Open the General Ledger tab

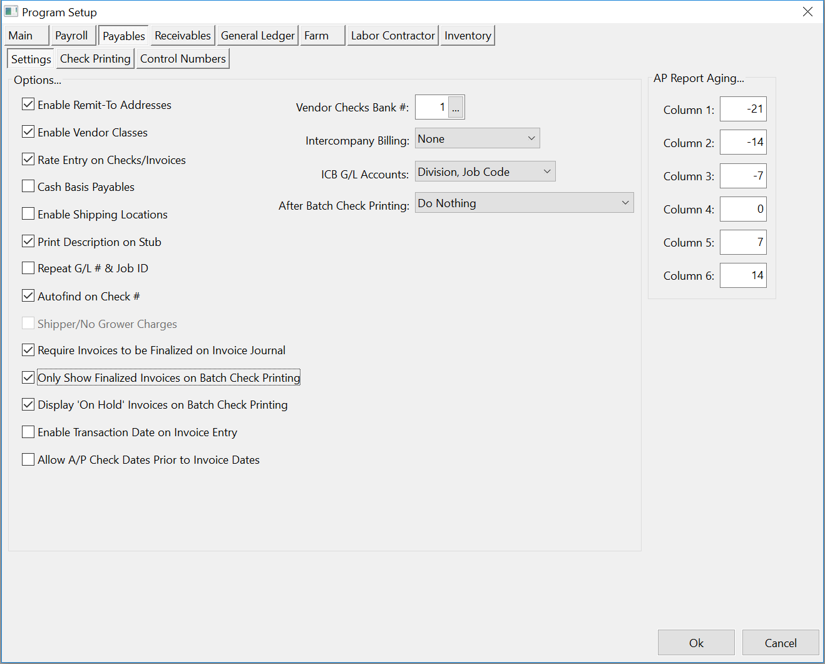coord(257,36)
